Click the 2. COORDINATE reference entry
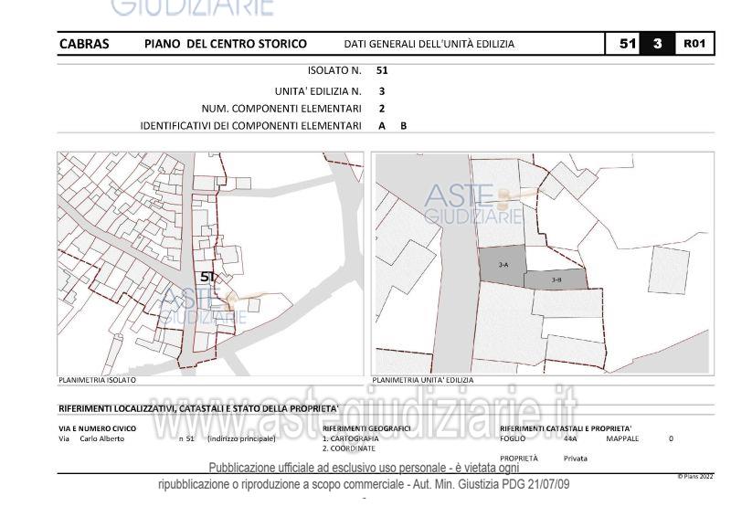731x517 pixels. (349, 448)
